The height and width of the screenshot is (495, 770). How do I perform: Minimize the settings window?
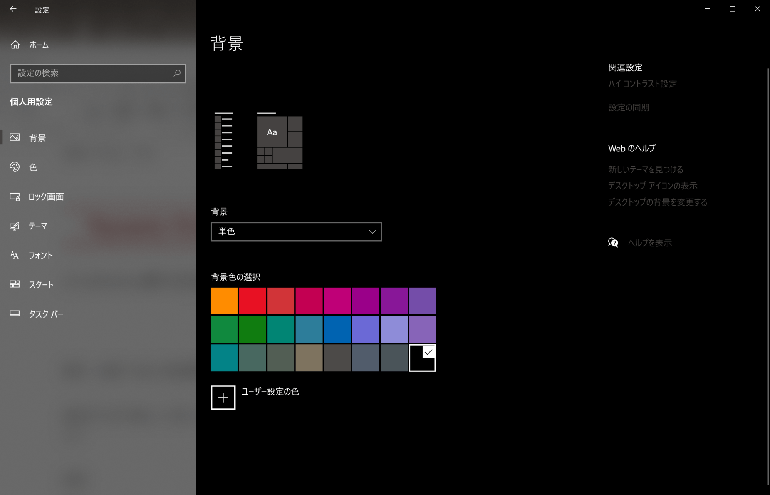click(x=707, y=9)
